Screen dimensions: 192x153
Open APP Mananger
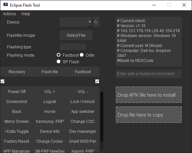coord(17,150)
